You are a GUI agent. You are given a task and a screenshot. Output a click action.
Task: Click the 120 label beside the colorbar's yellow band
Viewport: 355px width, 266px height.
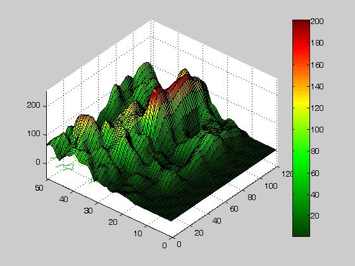coord(317,108)
